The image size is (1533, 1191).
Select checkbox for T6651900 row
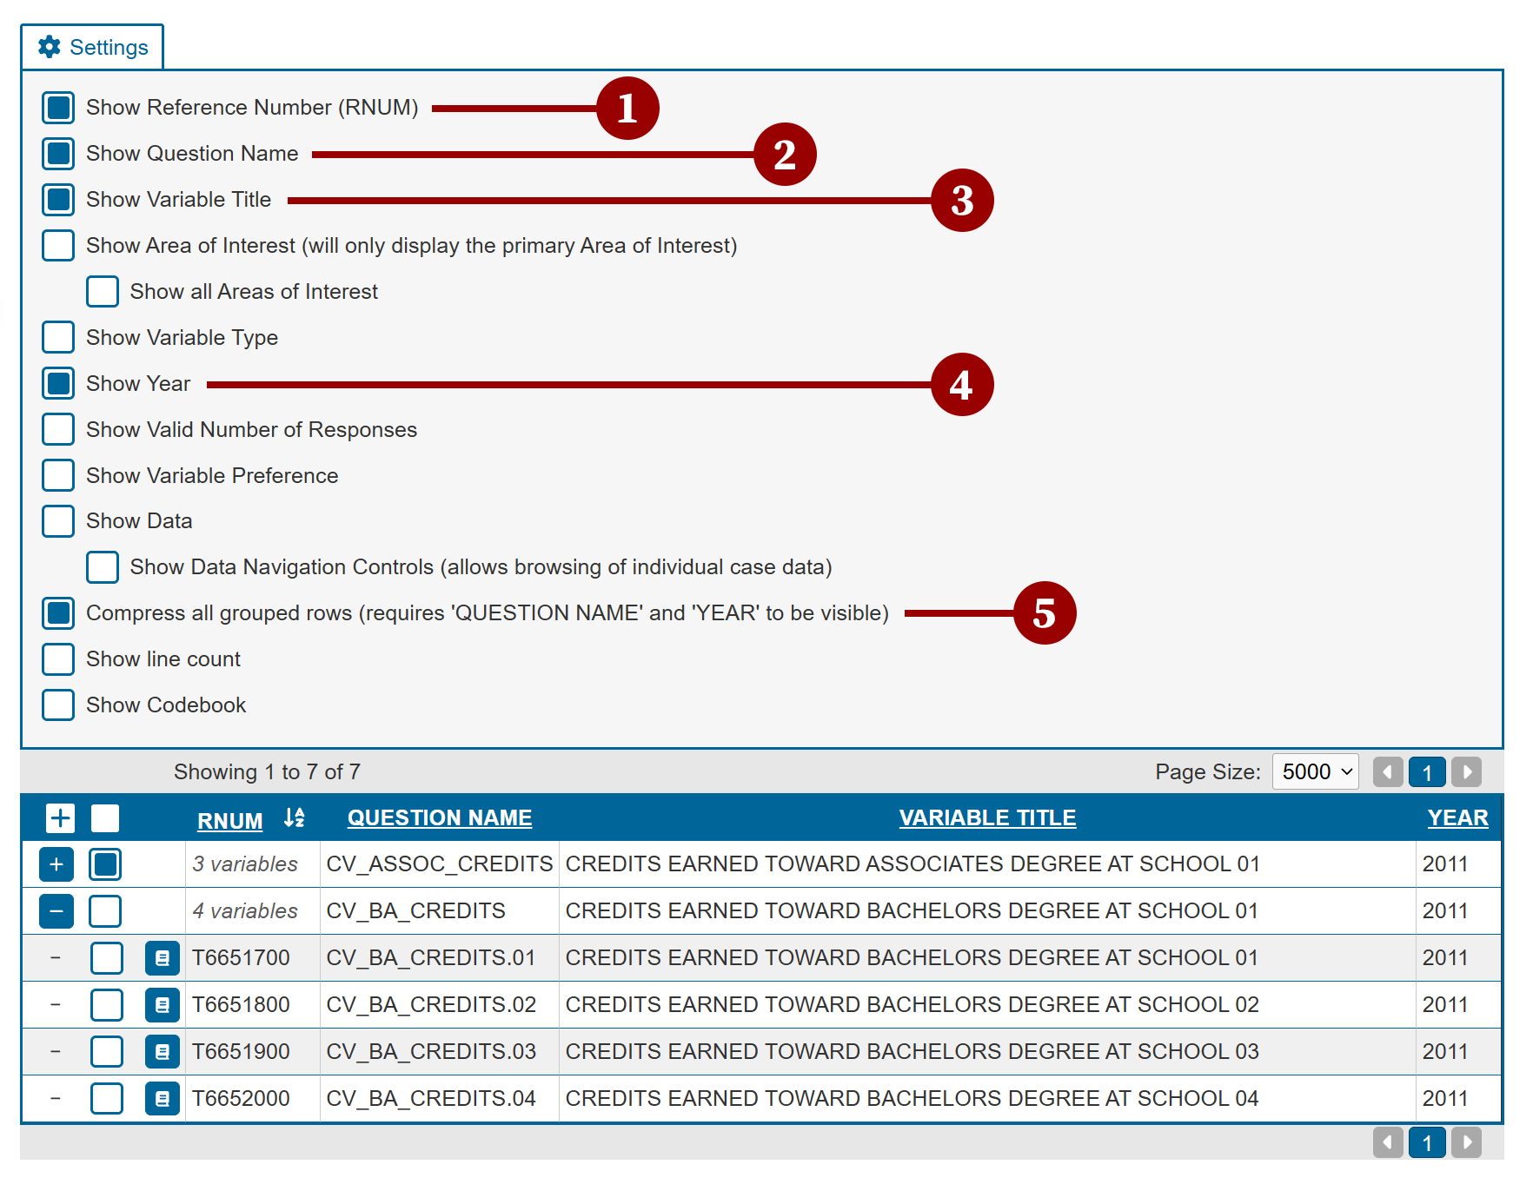tap(107, 1052)
